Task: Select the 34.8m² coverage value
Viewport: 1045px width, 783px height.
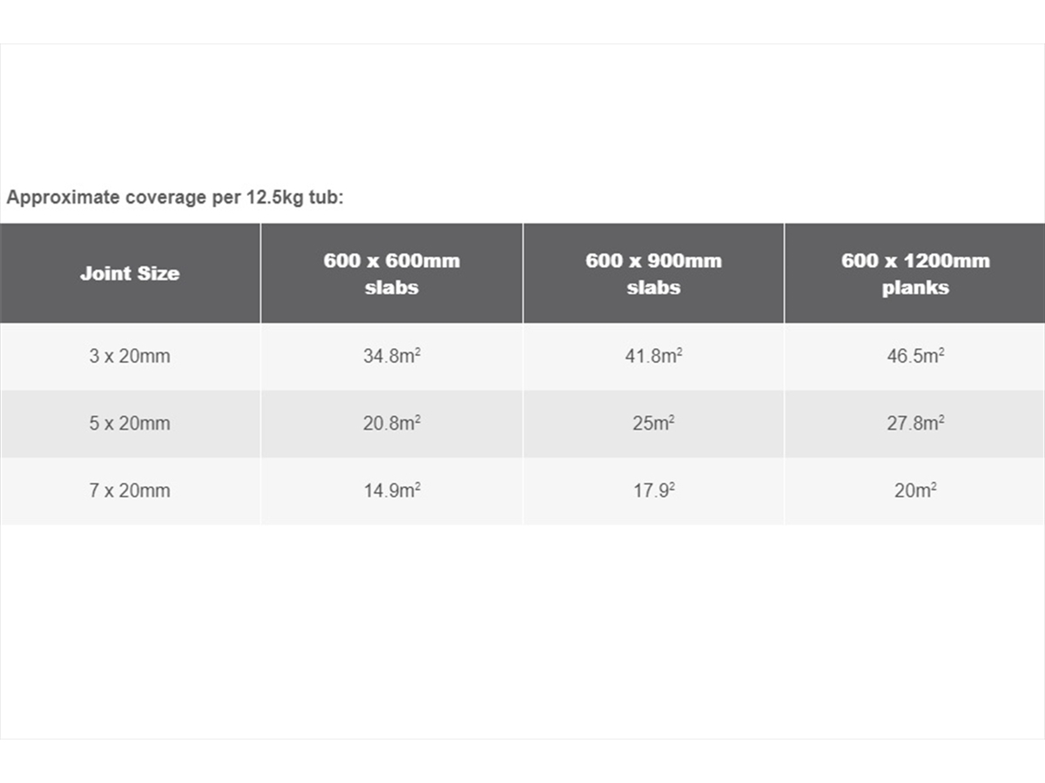Action: (392, 357)
